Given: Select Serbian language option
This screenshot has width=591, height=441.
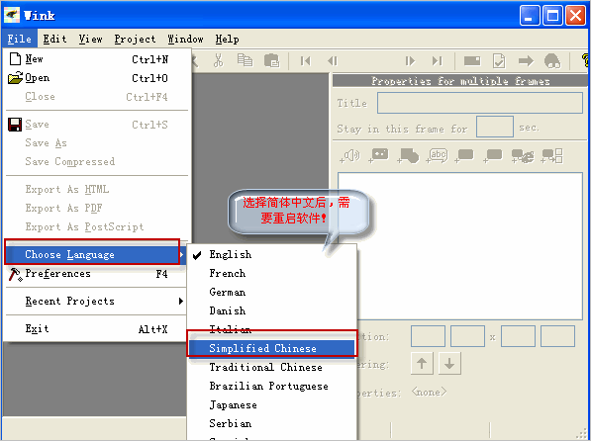Looking at the screenshot, I should [271, 423].
